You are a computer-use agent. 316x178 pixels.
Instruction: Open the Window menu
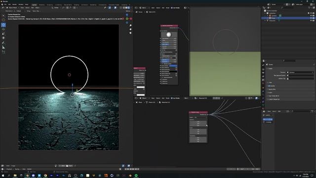pos(21,4)
